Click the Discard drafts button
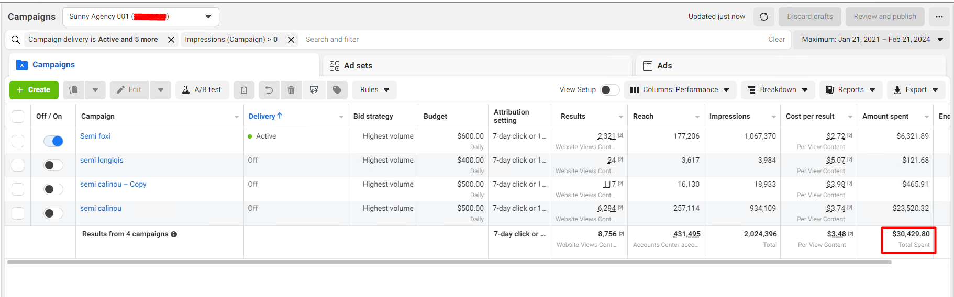Screen dimensions: 954x297 [810, 17]
